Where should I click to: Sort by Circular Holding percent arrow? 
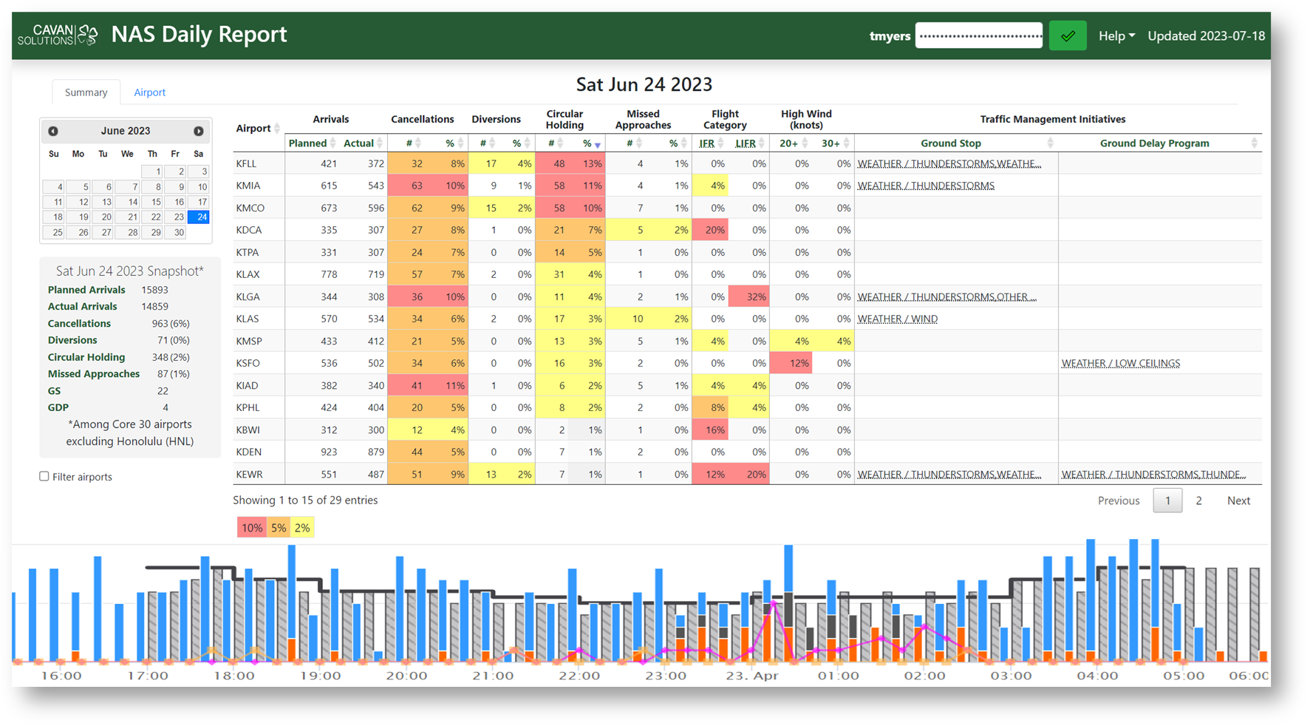(x=598, y=144)
